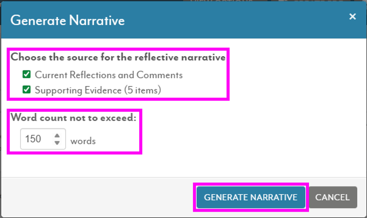Click the 'Supporting Evidence (5 items)' label text
The width and height of the screenshot is (367, 218).
98,90
